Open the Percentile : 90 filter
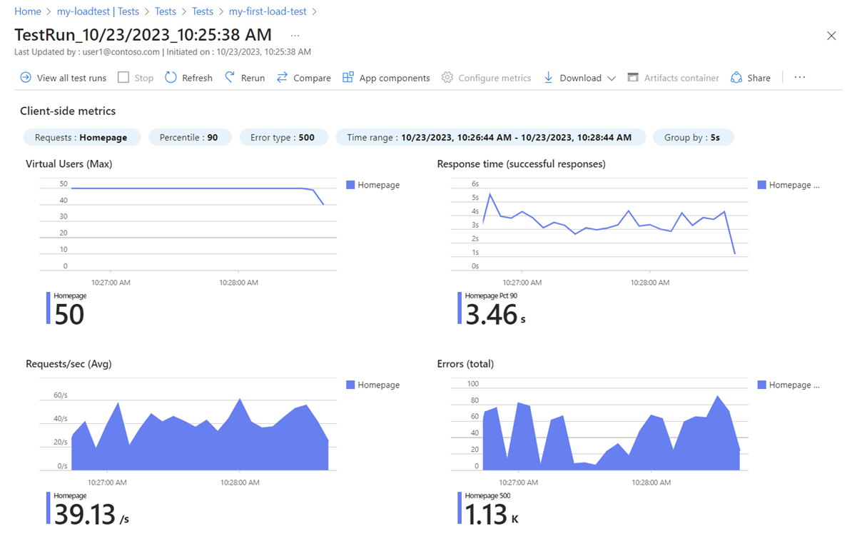The image size is (857, 541). coord(189,137)
